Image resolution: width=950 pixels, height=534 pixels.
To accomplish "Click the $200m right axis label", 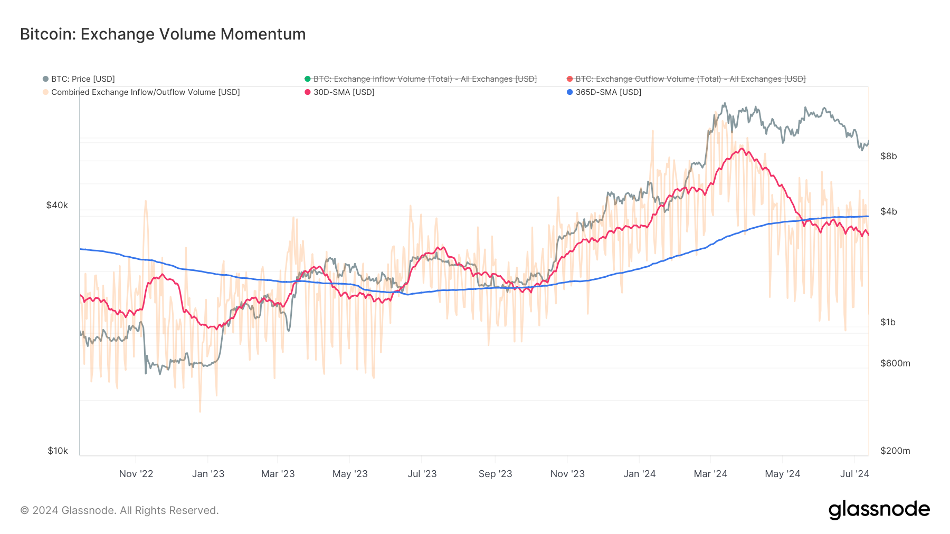I will (895, 451).
